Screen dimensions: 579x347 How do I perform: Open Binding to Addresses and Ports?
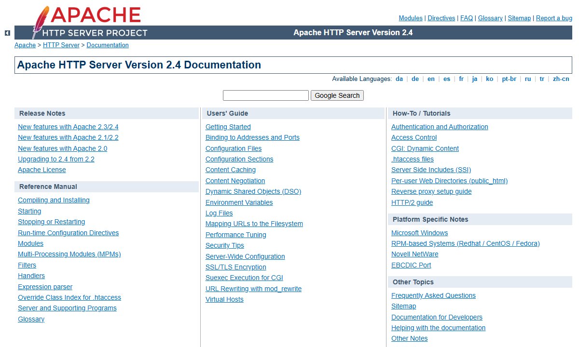252,138
